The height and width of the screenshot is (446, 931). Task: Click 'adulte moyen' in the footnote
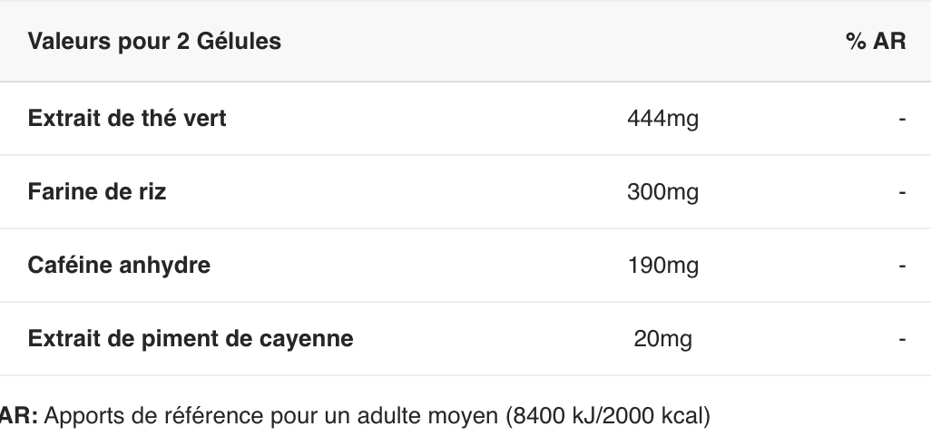[426, 416]
